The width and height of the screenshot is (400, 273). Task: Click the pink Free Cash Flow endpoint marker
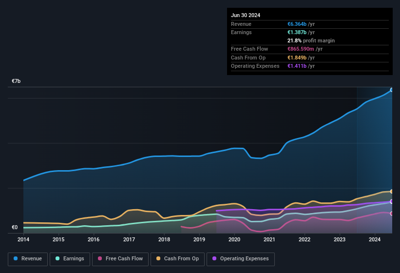392,214
